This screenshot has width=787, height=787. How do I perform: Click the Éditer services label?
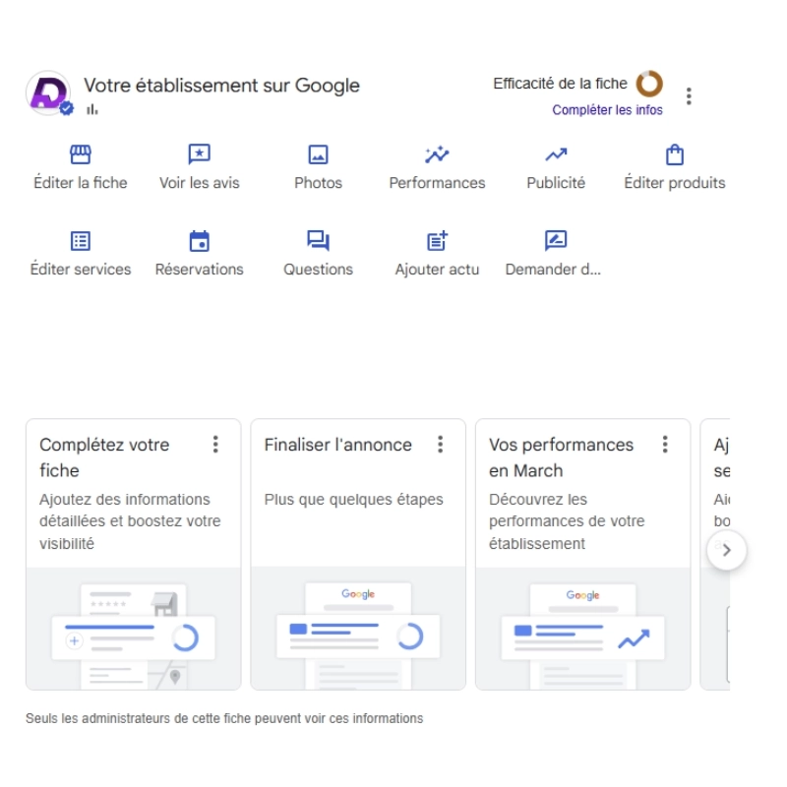[81, 269]
